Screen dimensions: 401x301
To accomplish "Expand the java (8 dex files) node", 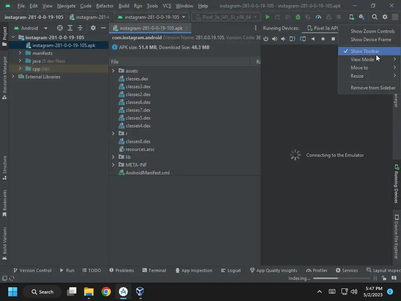I will [20, 61].
